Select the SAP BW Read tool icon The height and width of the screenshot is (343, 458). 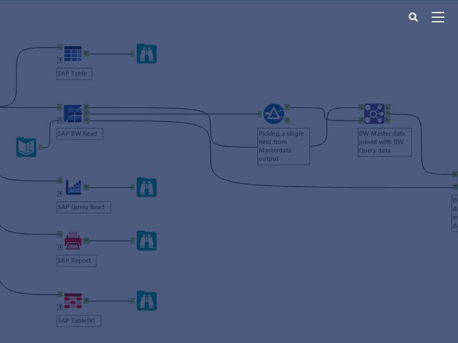pyautogui.click(x=73, y=113)
